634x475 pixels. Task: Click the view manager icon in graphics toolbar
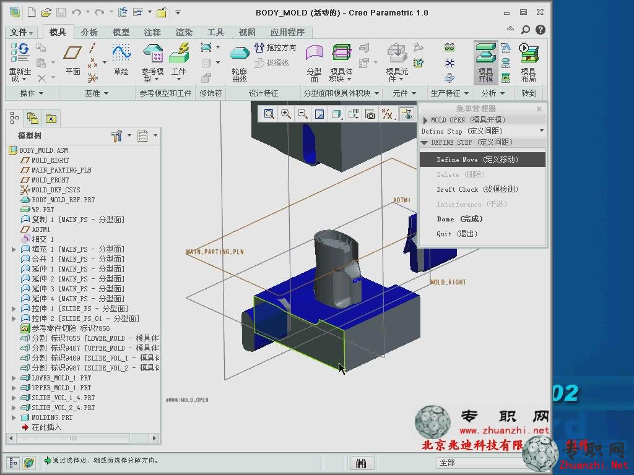370,114
